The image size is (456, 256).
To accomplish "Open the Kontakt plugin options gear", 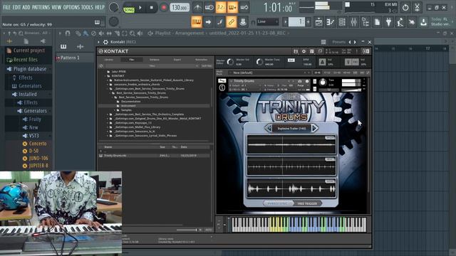I will coord(105,42).
